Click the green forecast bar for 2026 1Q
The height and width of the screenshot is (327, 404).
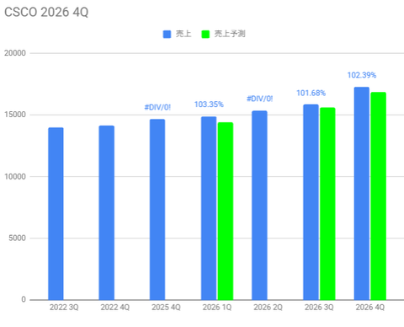226,212
